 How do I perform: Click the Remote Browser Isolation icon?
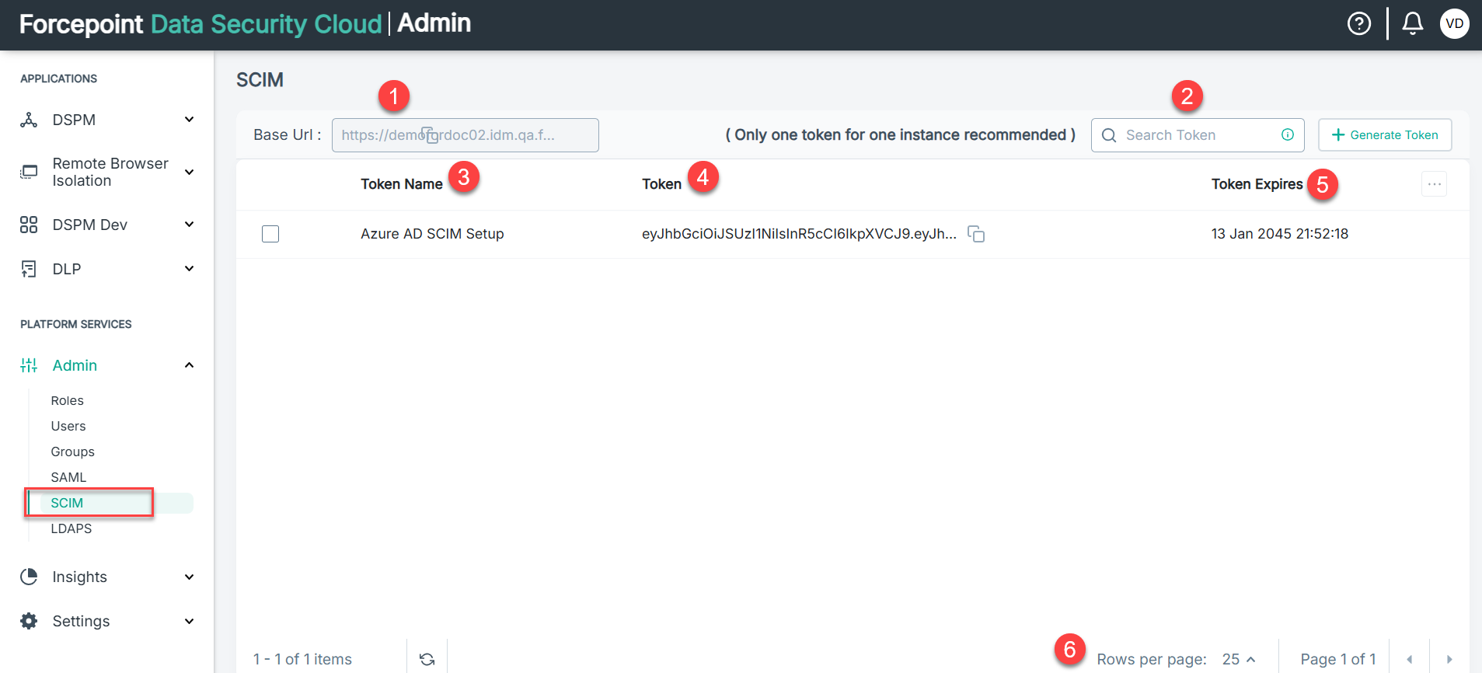pyautogui.click(x=29, y=172)
